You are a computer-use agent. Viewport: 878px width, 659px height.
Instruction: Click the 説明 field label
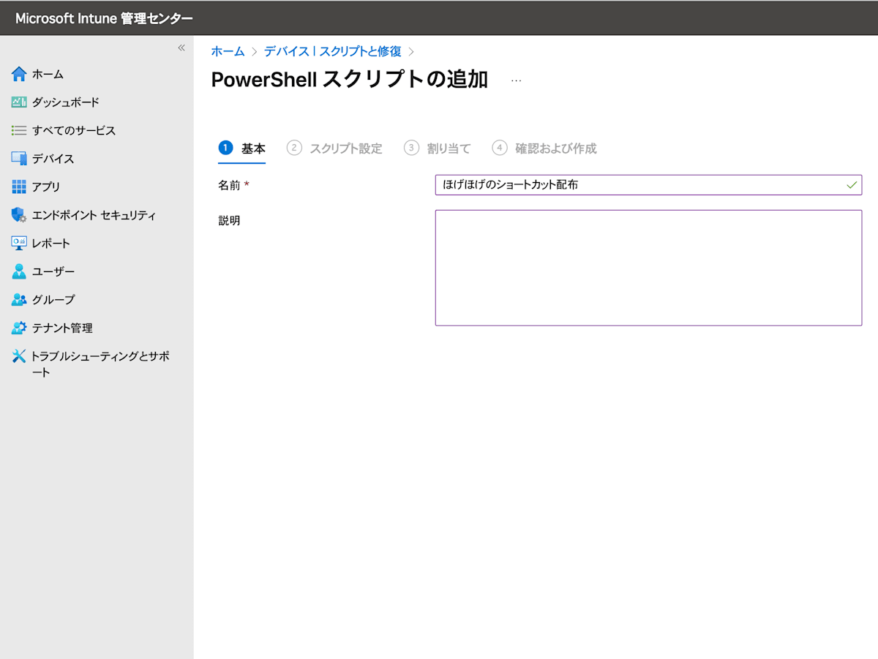click(229, 220)
